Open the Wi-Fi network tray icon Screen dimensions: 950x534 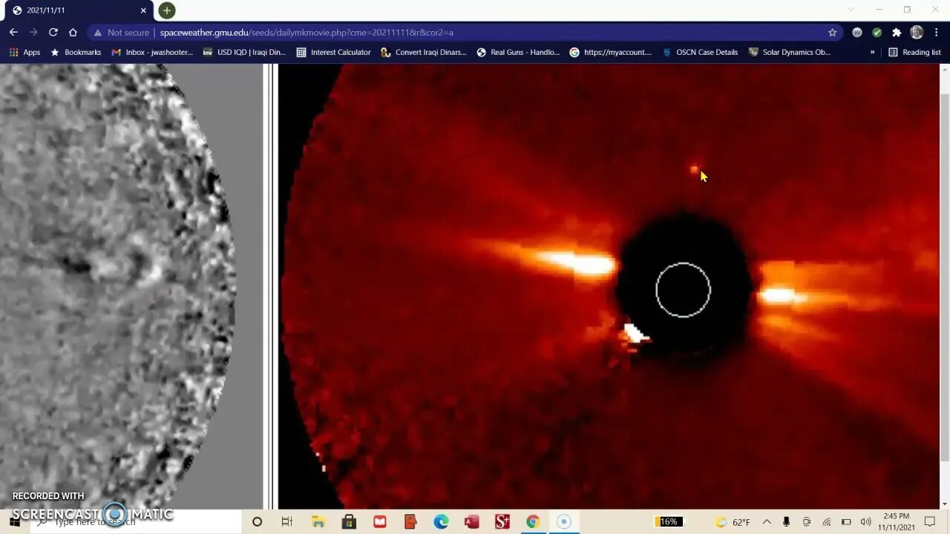coord(826,521)
